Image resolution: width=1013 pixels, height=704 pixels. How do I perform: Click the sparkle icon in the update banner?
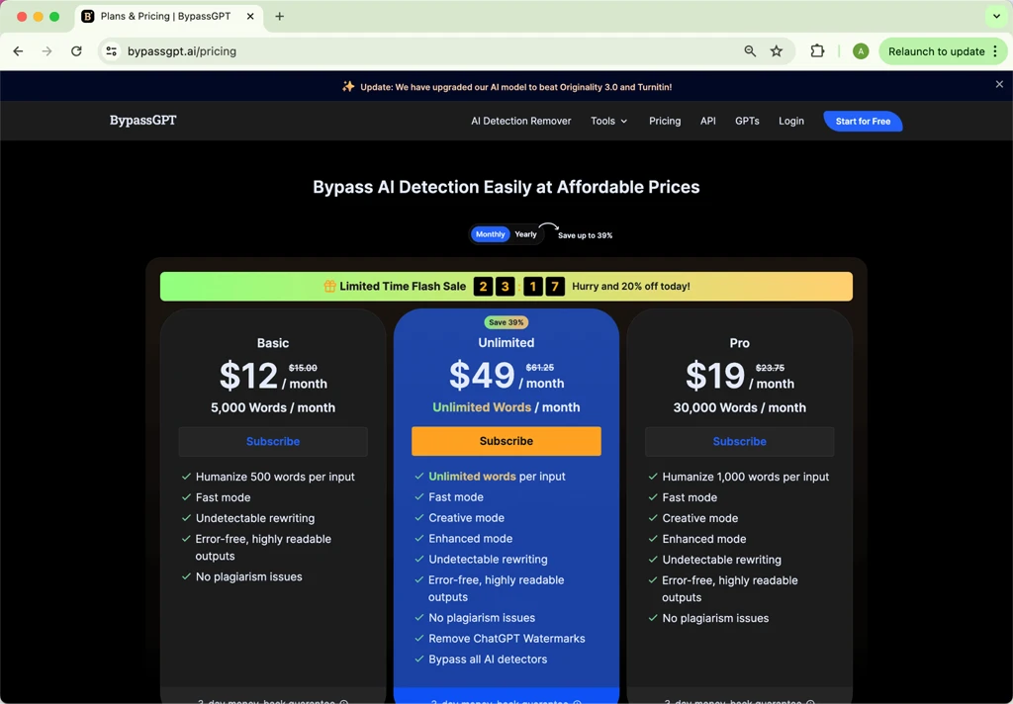point(348,87)
